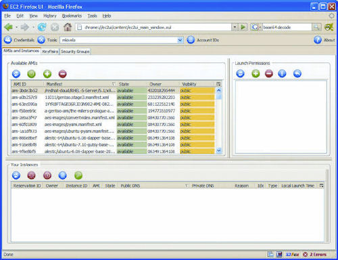Open the About help icon

[x=318, y=40]
